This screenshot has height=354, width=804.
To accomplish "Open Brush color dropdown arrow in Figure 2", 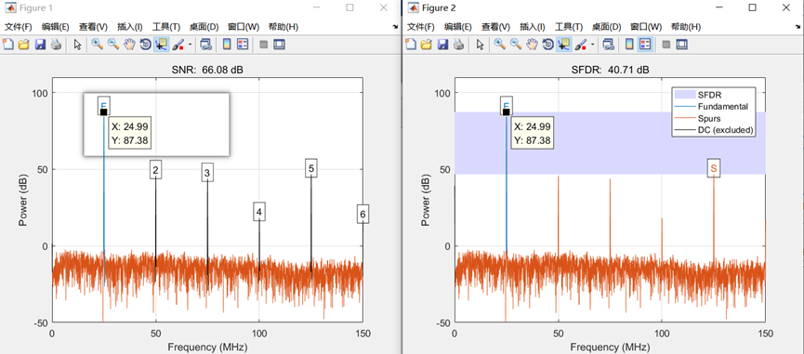I will click(x=593, y=45).
